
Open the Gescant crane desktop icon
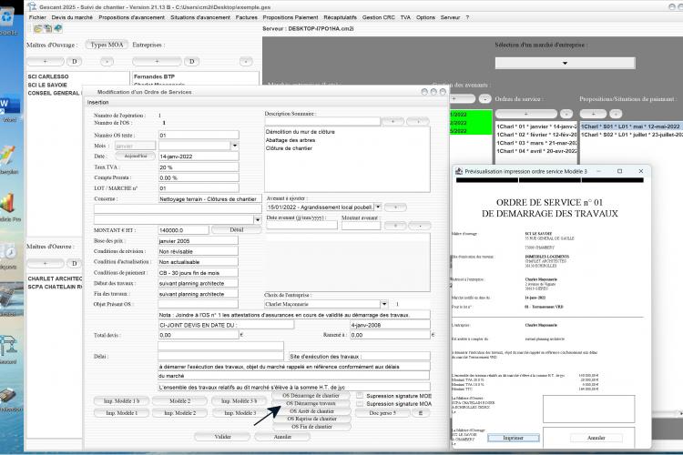pyautogui.click(x=9, y=346)
